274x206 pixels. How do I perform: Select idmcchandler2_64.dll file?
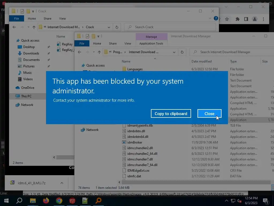pyautogui.click(x=142, y=154)
